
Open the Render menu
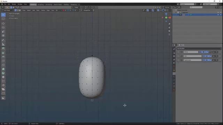pyautogui.click(x=14, y=4)
